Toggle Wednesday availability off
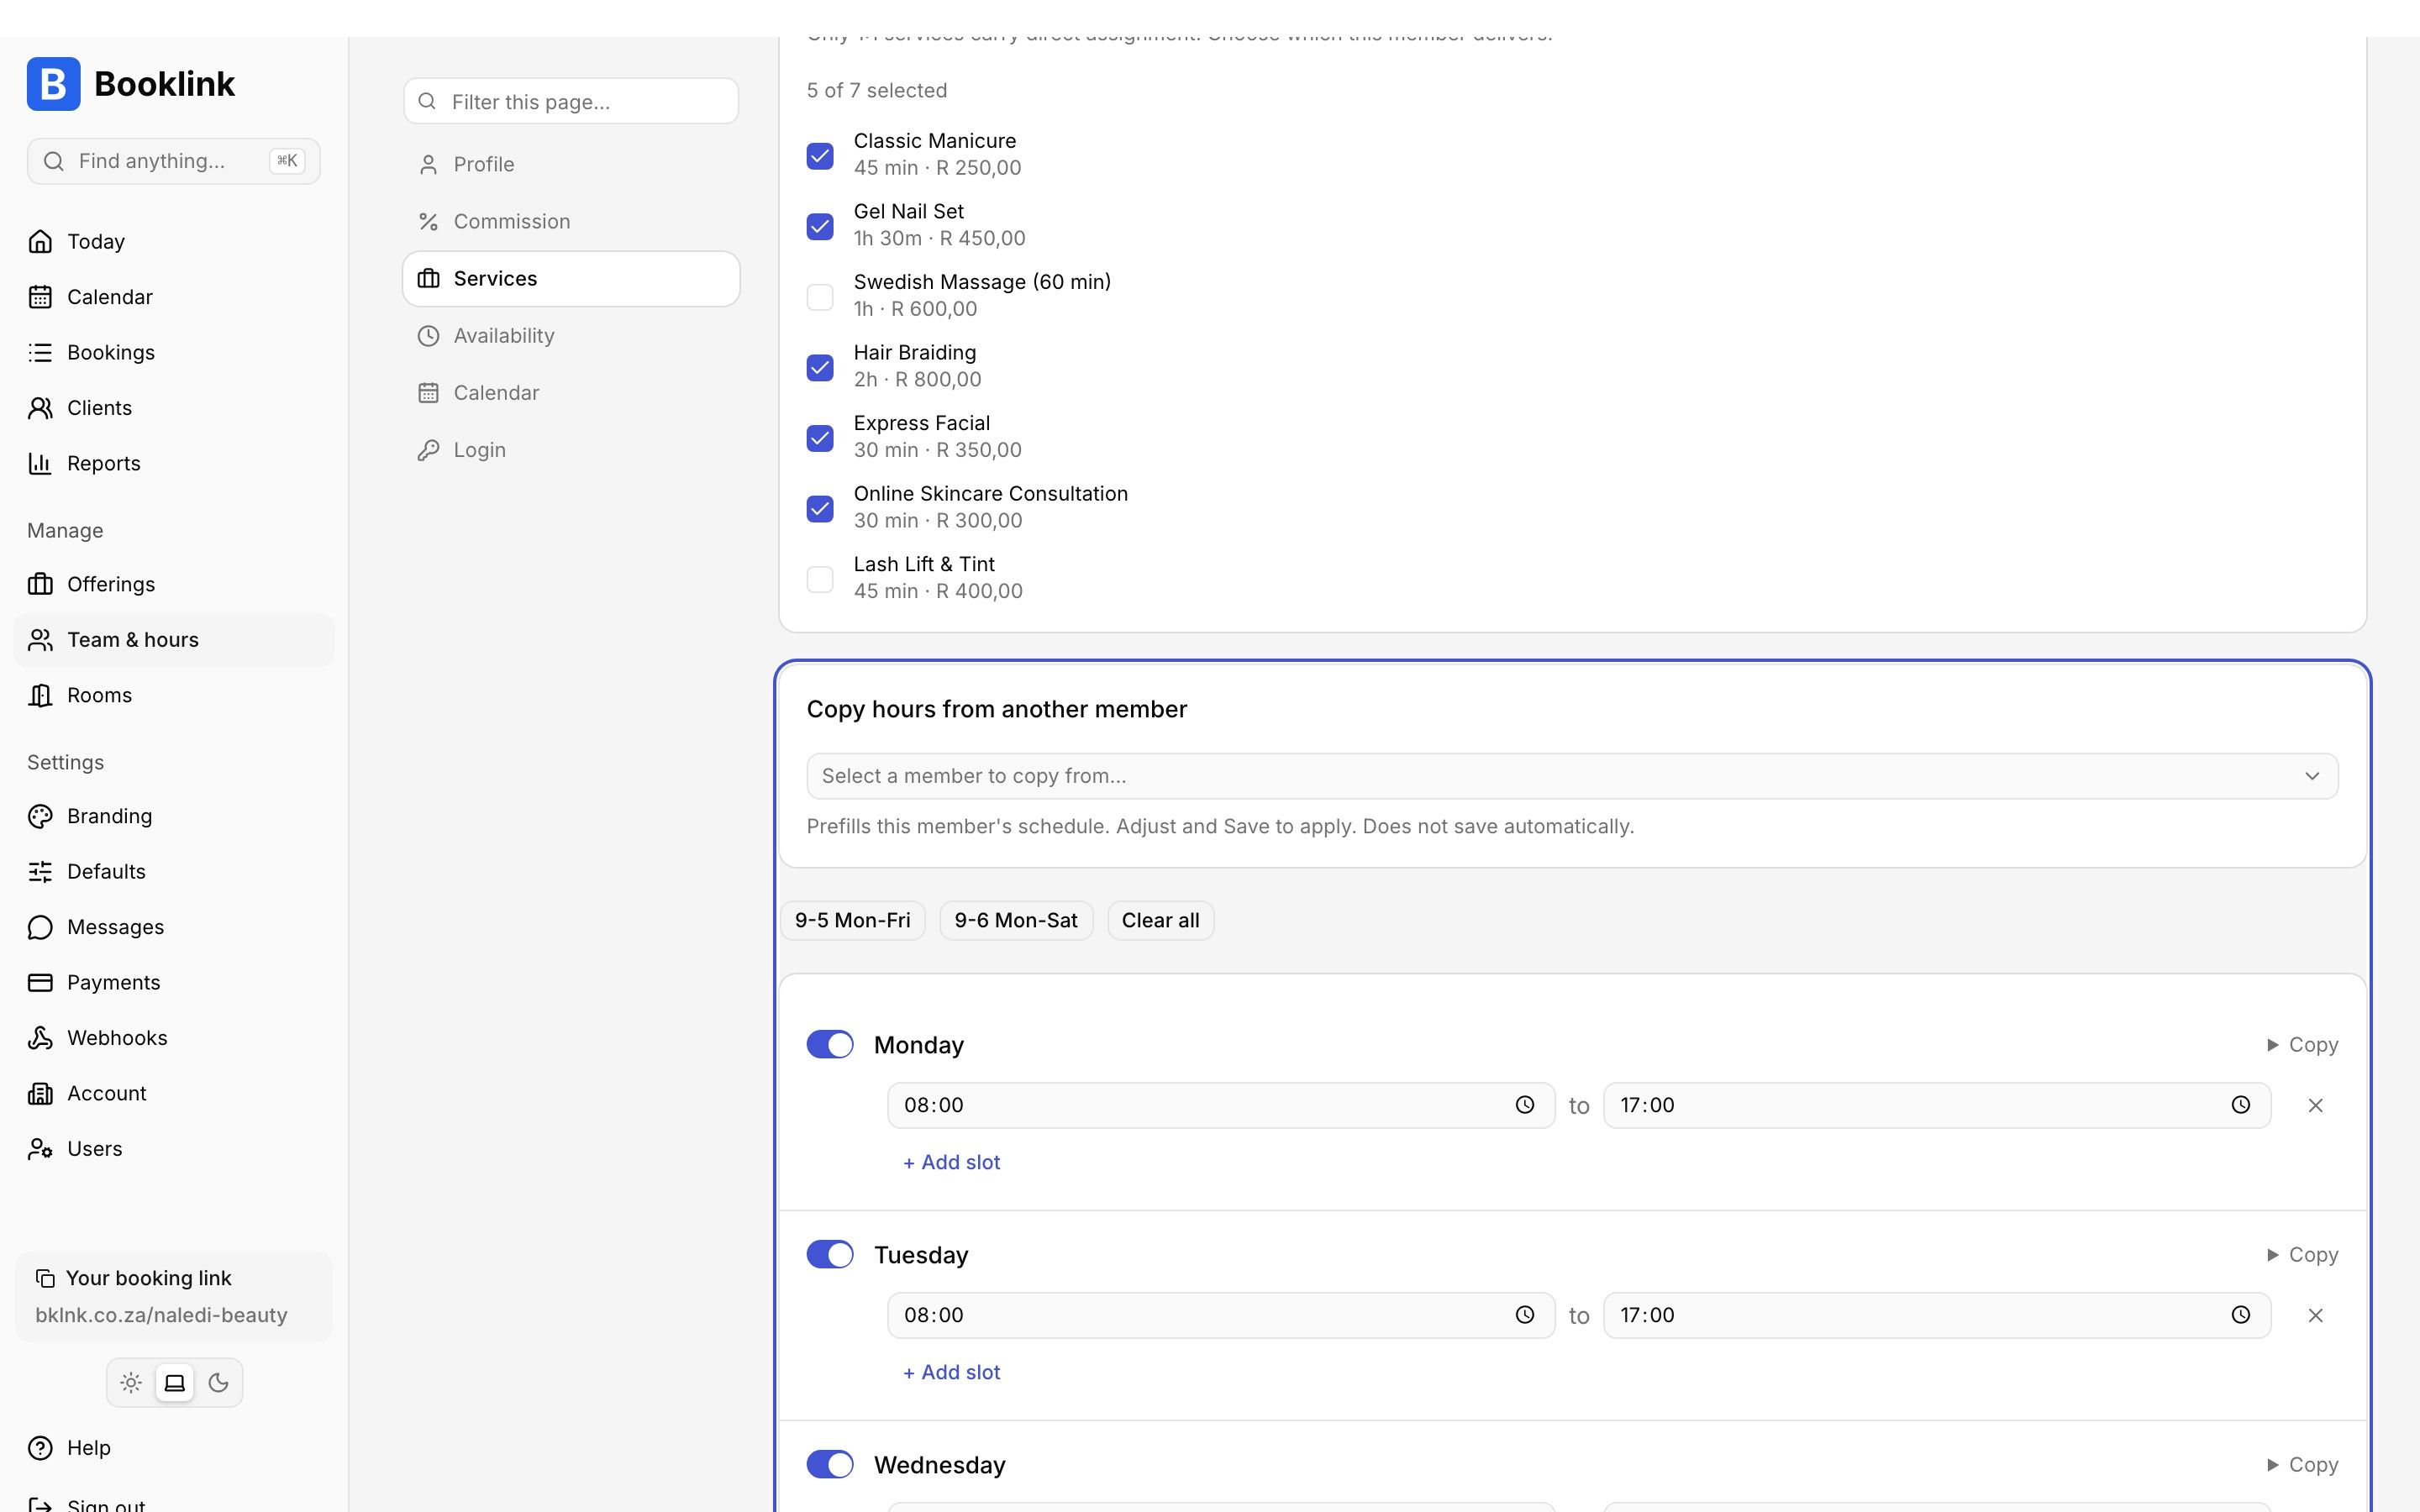The width and height of the screenshot is (2420, 1512). coord(830,1464)
